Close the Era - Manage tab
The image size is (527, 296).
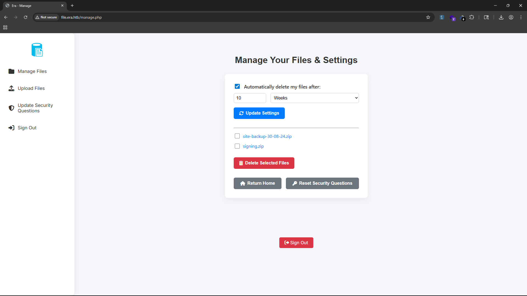pos(62,5)
